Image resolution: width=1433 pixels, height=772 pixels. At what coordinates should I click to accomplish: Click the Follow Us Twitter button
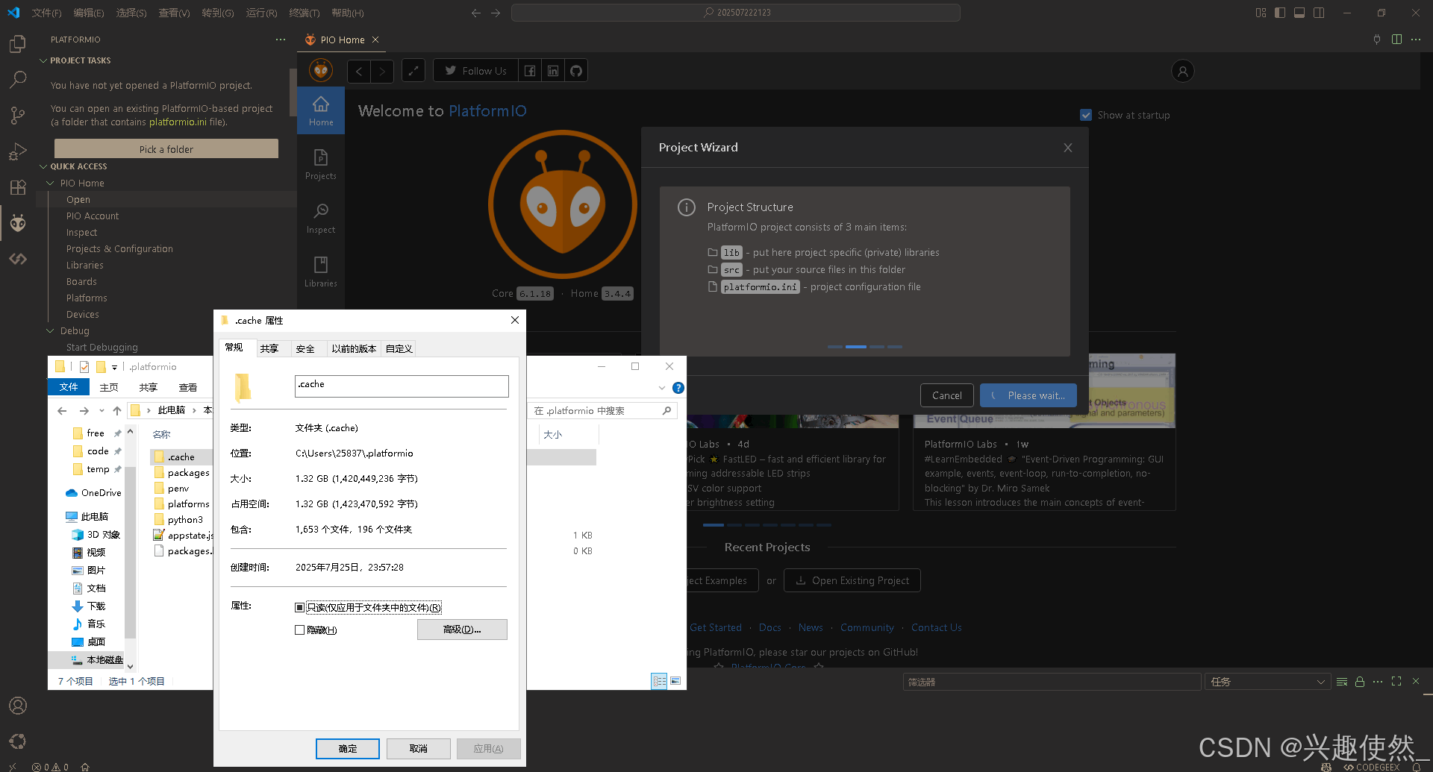click(x=475, y=71)
